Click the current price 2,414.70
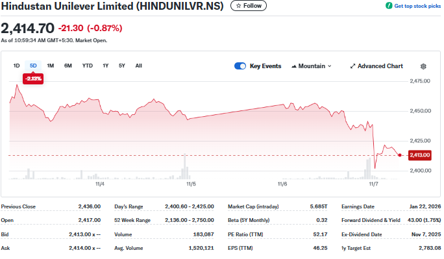 [27, 29]
